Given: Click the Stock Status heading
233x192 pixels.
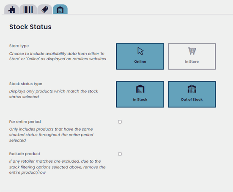Looking at the screenshot, I should coord(30,27).
